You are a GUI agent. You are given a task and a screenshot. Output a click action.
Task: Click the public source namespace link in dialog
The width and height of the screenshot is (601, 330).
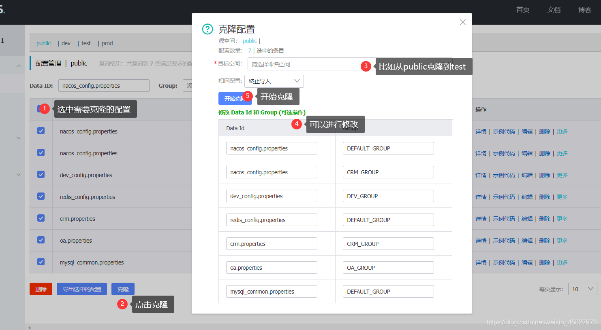250,41
